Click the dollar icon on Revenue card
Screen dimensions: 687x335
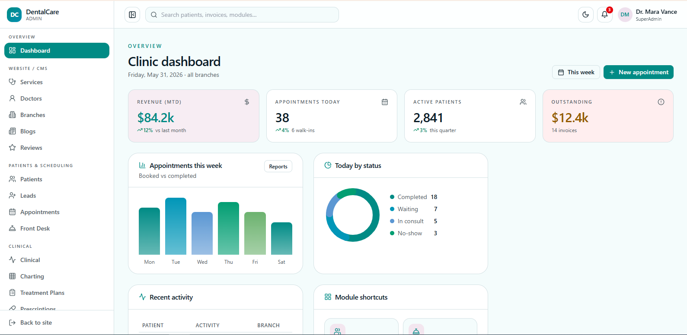tap(247, 102)
